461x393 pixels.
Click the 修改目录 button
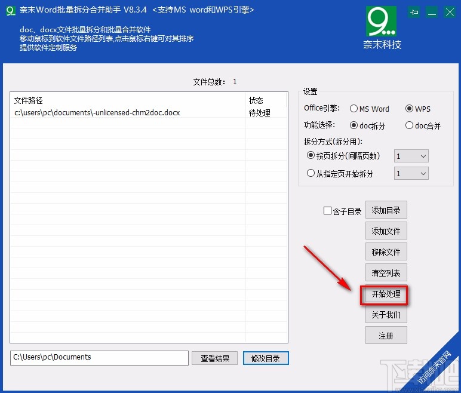(266, 358)
